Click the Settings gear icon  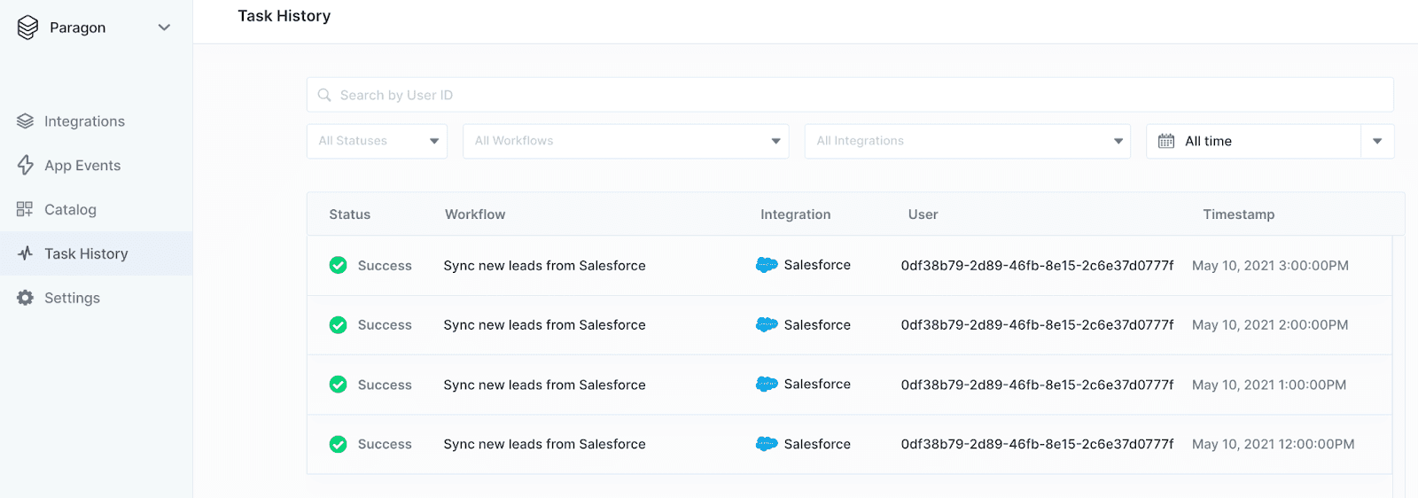point(25,299)
